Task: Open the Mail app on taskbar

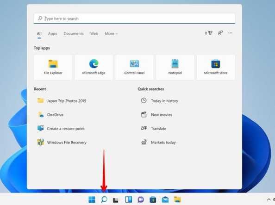Action: pos(165,199)
